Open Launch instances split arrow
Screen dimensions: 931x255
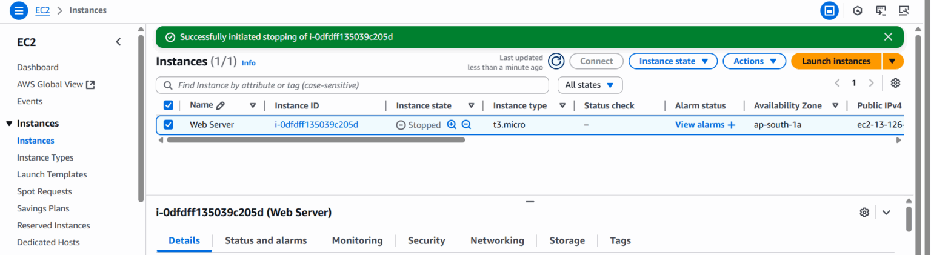(893, 61)
